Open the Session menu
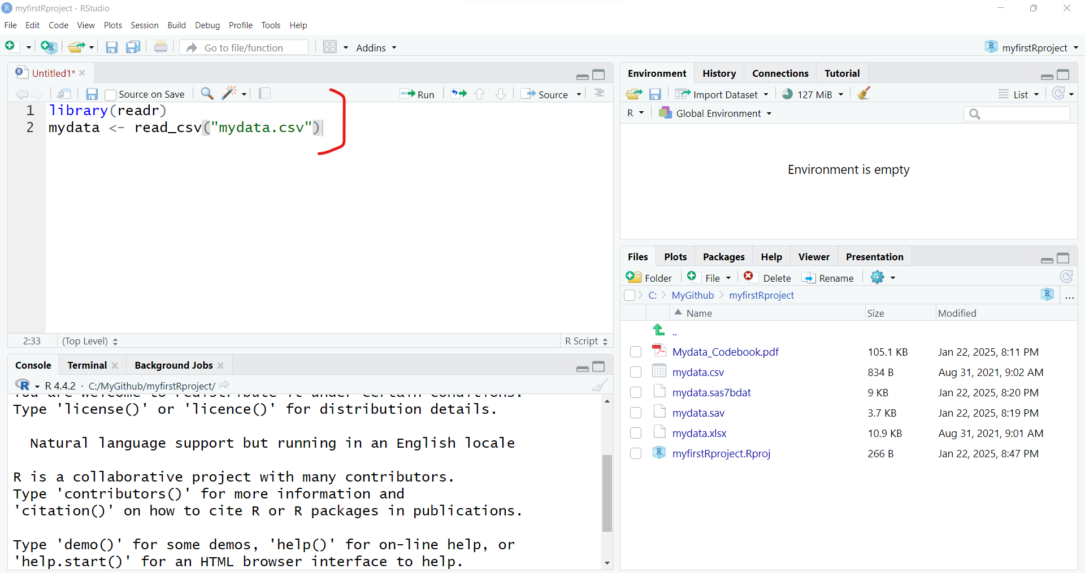1085x573 pixels. [x=144, y=25]
